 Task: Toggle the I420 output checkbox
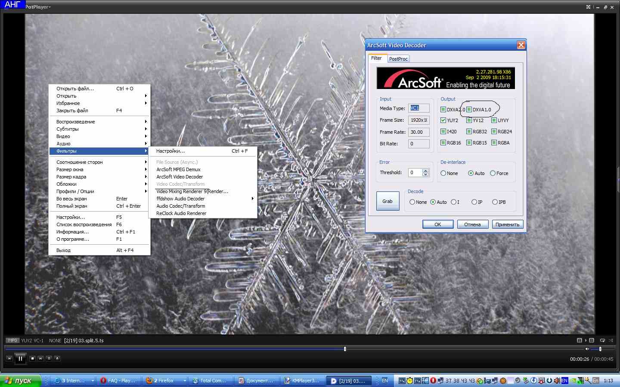click(443, 132)
